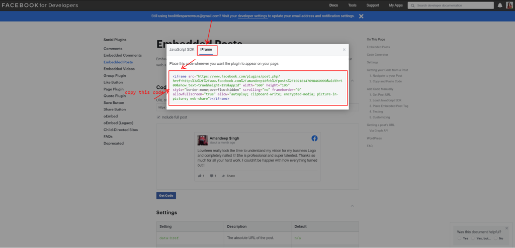Open Embedded Videos sidebar link

click(x=119, y=69)
